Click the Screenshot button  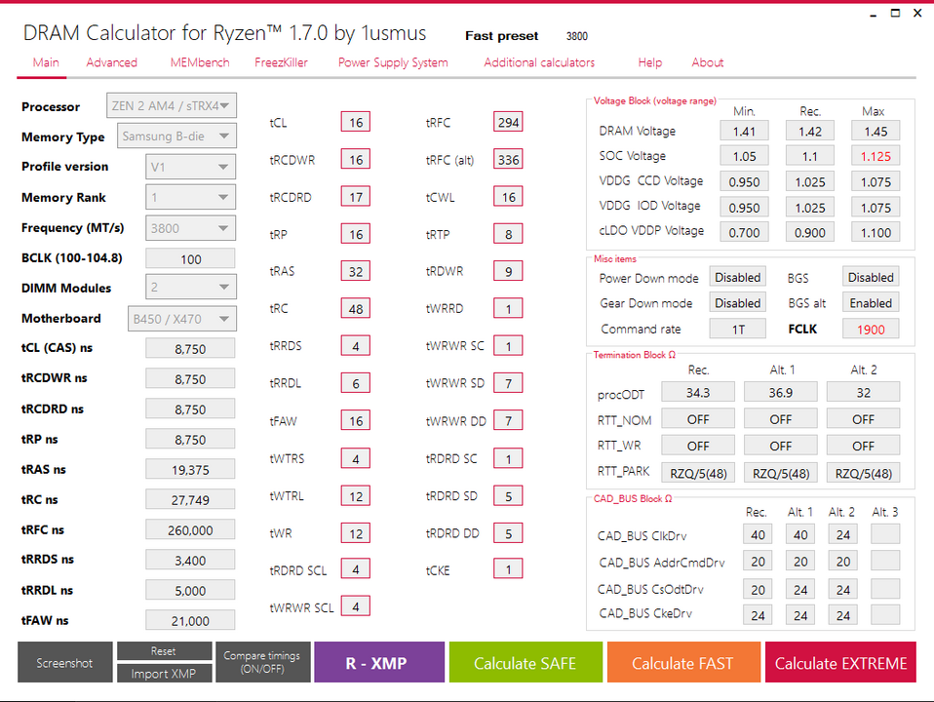tap(65, 663)
